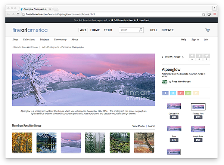Screen dimensions: 224x165
Task: Favorite the artwork with heart icon
Action: (x=207, y=56)
